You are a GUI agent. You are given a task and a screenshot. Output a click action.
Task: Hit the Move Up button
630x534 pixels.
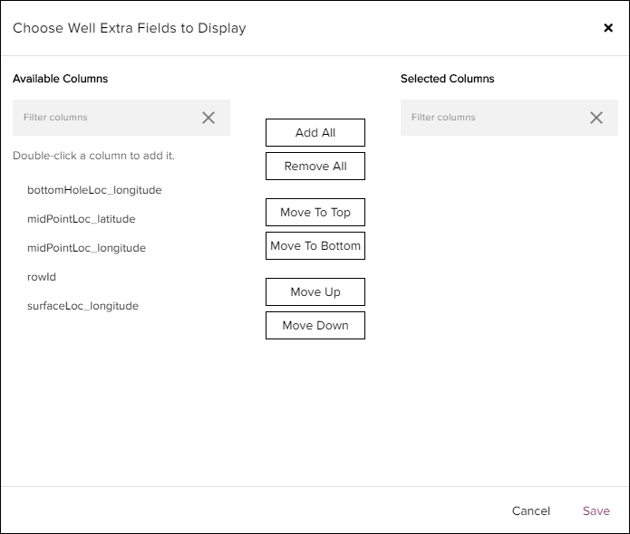[315, 292]
